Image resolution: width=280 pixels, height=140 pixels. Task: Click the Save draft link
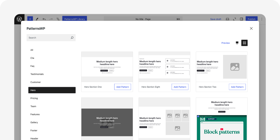point(216,19)
